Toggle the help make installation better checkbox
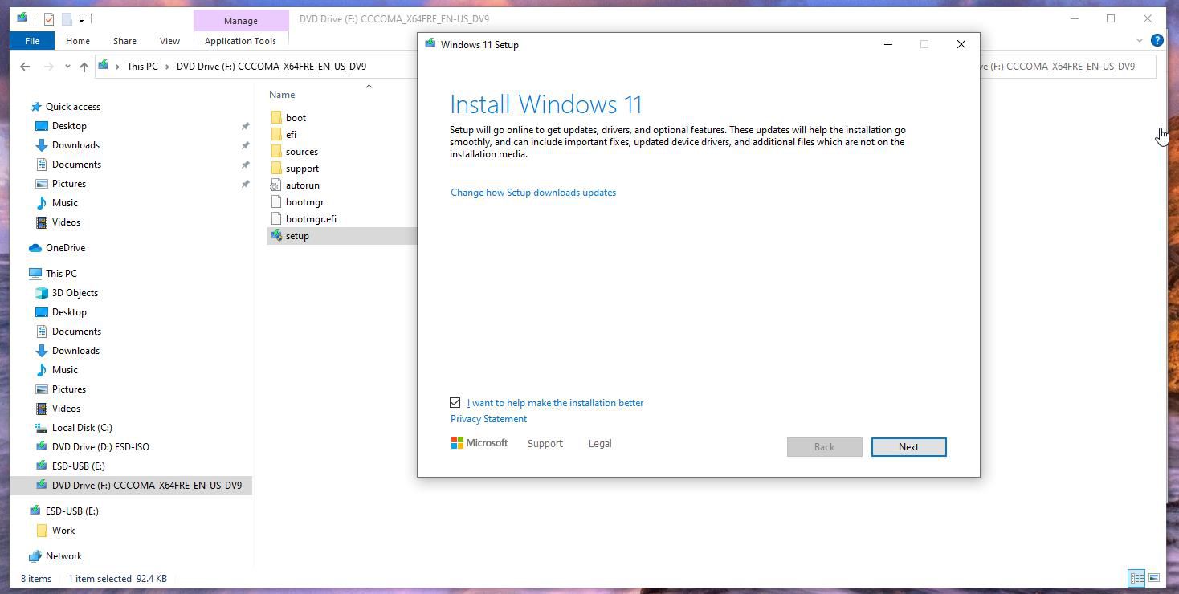Image resolution: width=1179 pixels, height=594 pixels. (x=455, y=403)
